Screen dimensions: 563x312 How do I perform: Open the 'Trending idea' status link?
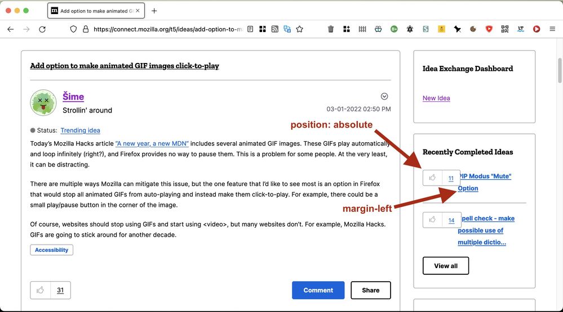pyautogui.click(x=80, y=130)
